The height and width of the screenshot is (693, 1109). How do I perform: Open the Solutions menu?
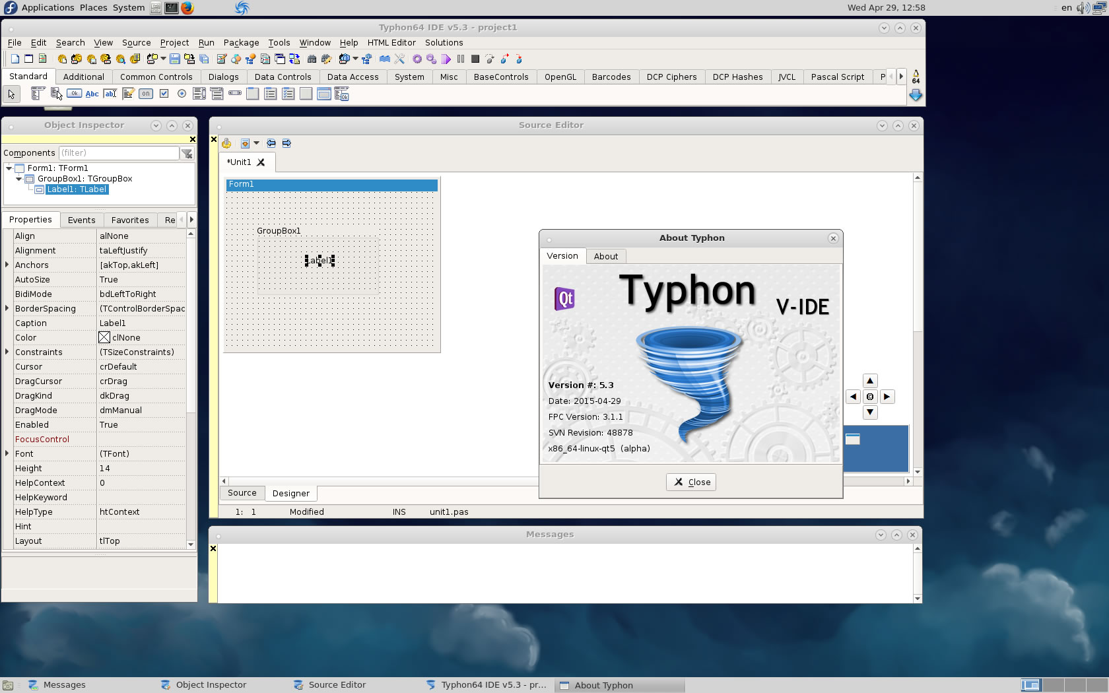coord(444,42)
